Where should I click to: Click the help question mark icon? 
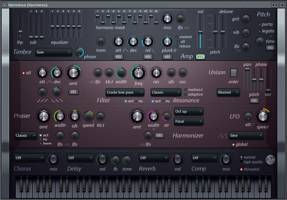click(x=270, y=160)
